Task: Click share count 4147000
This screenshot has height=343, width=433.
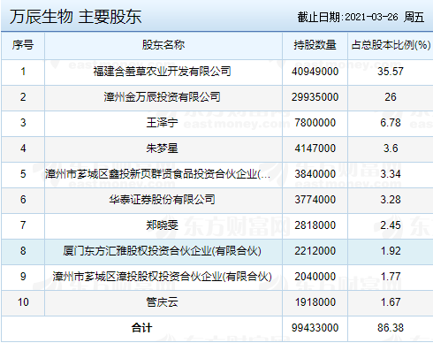Action: point(315,149)
